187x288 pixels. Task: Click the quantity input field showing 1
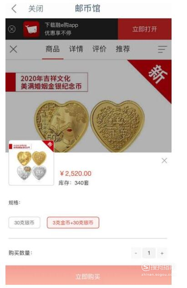tap(149, 253)
